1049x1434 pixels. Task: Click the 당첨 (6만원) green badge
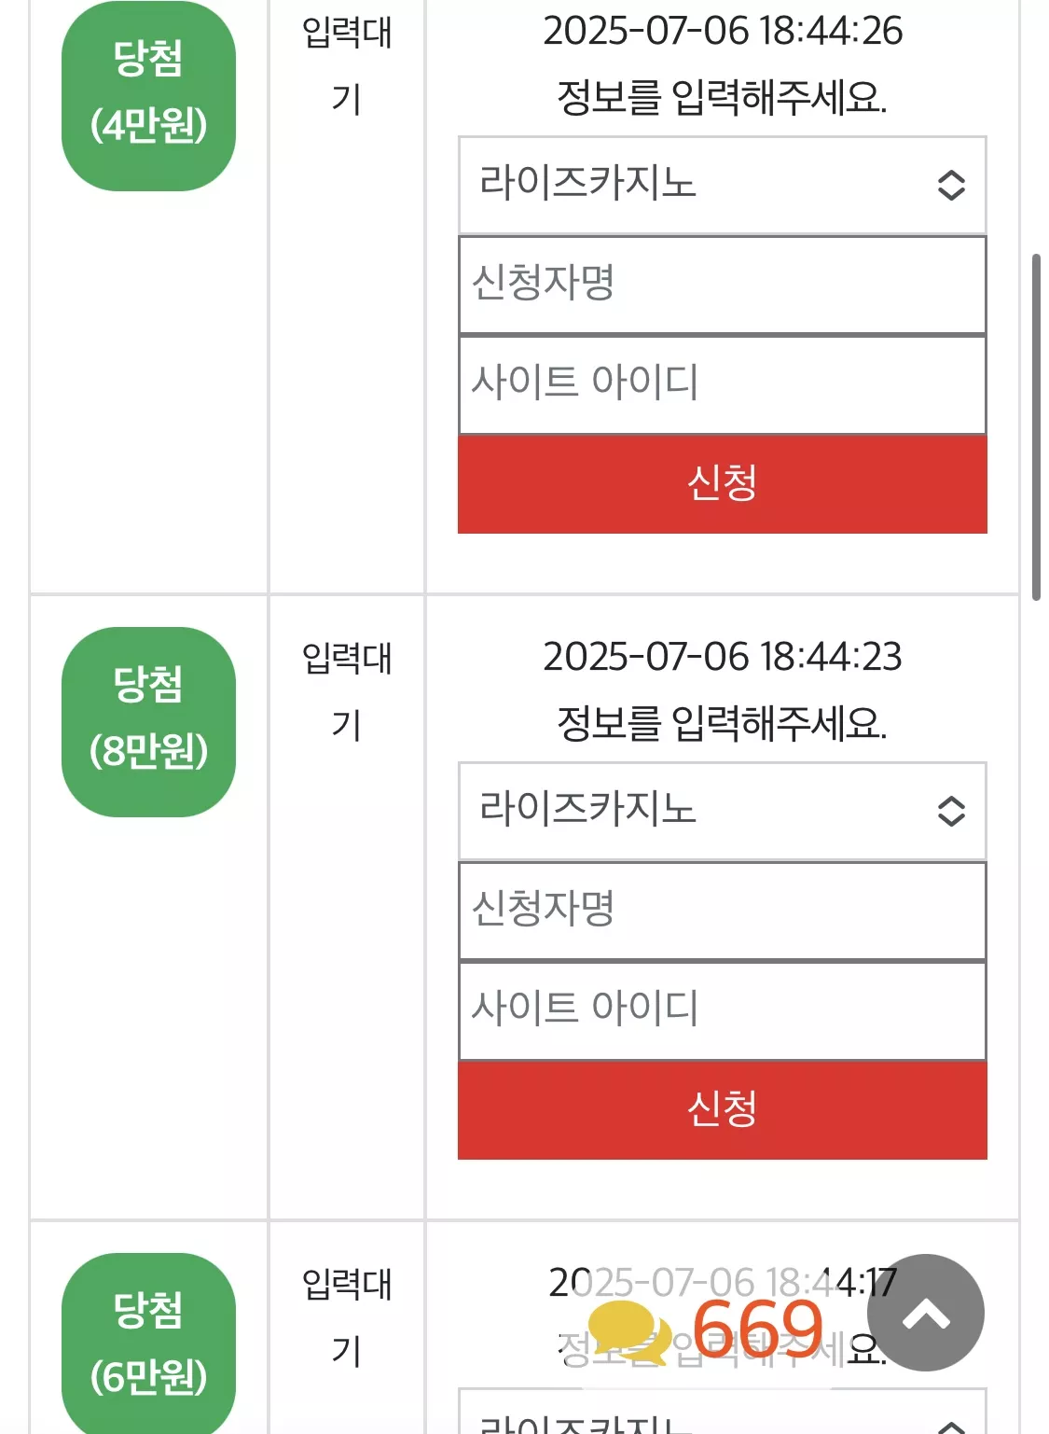(148, 1344)
